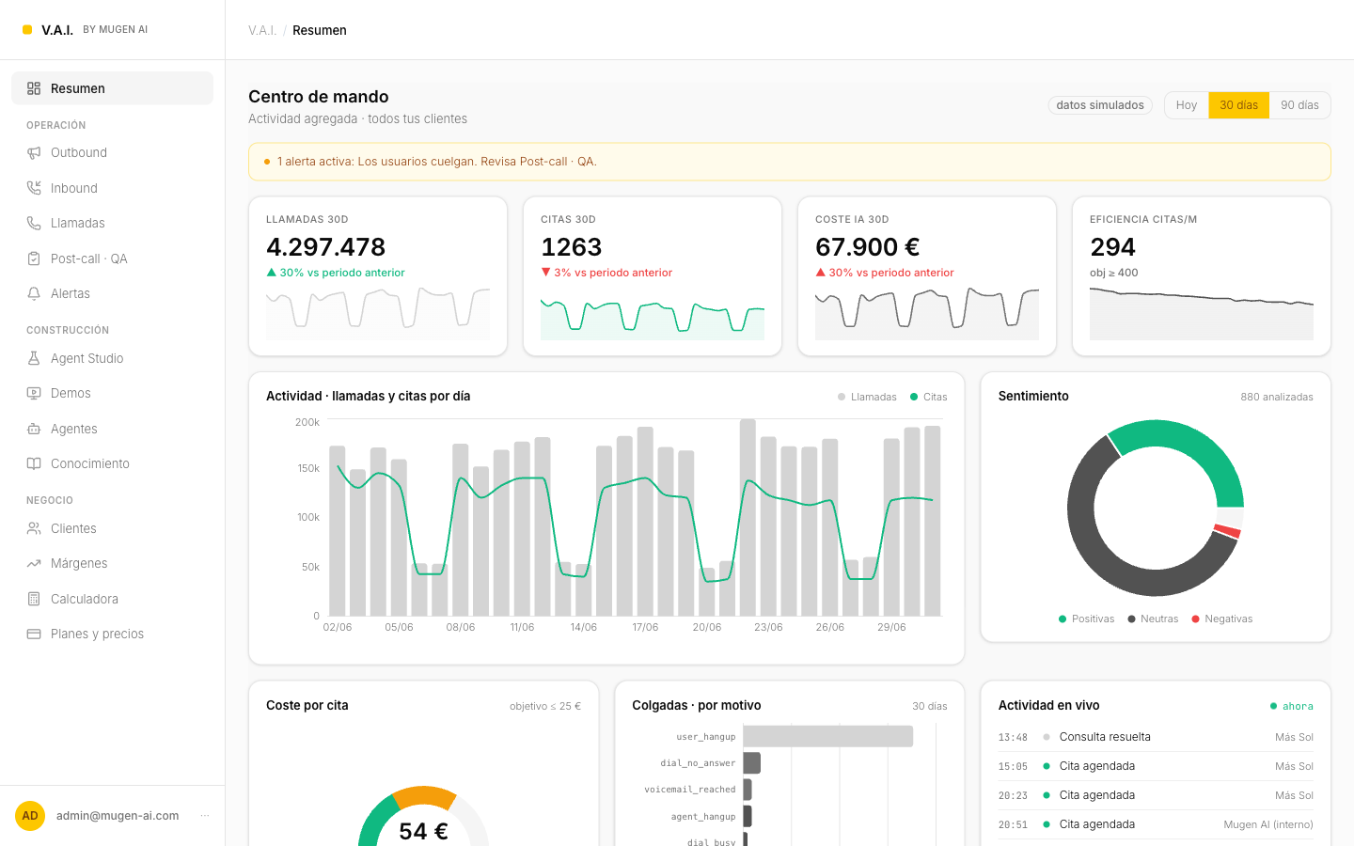This screenshot has width=1354, height=846.
Task: Click the 'obj ≥ 400' efficiency target text
Action: tap(1114, 273)
